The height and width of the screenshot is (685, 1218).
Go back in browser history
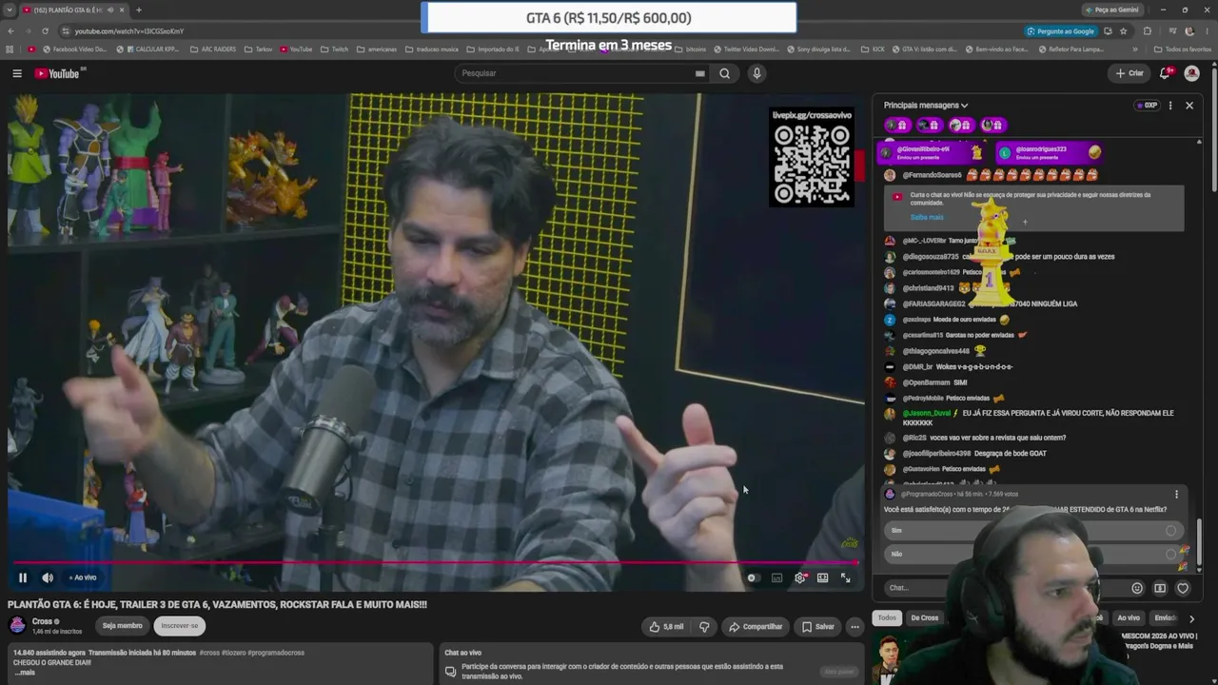(10, 31)
